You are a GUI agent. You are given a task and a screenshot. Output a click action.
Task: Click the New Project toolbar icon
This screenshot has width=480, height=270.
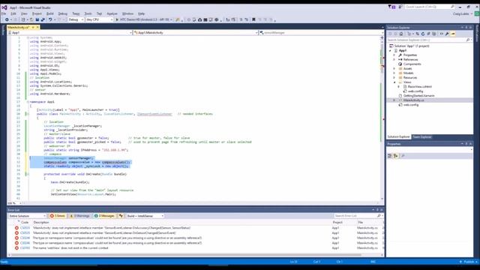tap(23, 19)
